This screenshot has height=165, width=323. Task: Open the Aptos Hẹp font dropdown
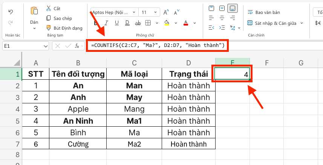pyautogui.click(x=134, y=12)
